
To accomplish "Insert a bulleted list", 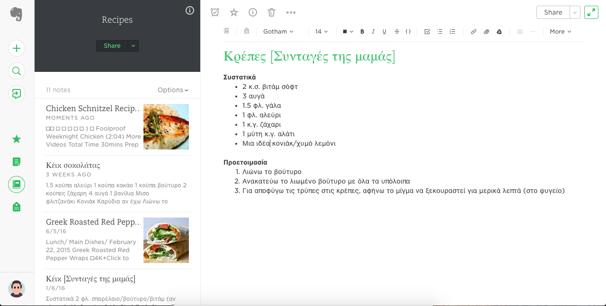I will pyautogui.click(x=440, y=32).
